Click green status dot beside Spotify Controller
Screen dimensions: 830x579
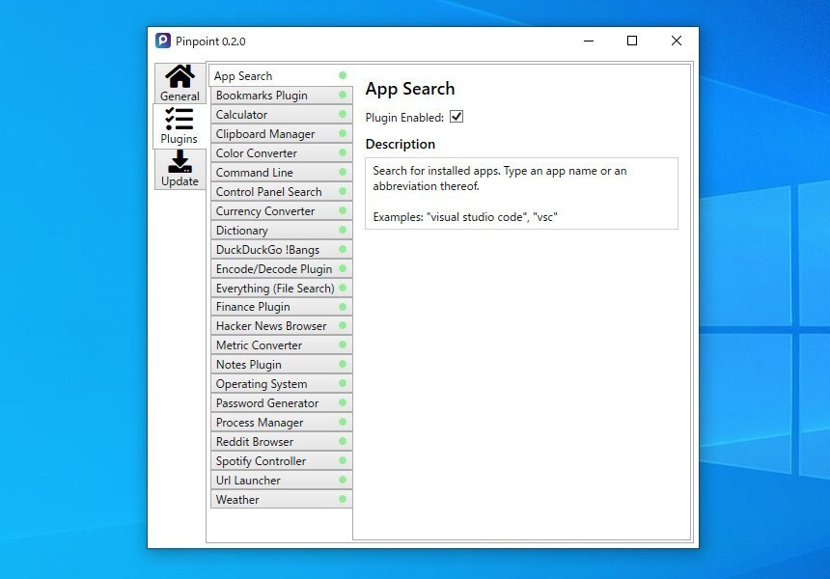pos(343,460)
